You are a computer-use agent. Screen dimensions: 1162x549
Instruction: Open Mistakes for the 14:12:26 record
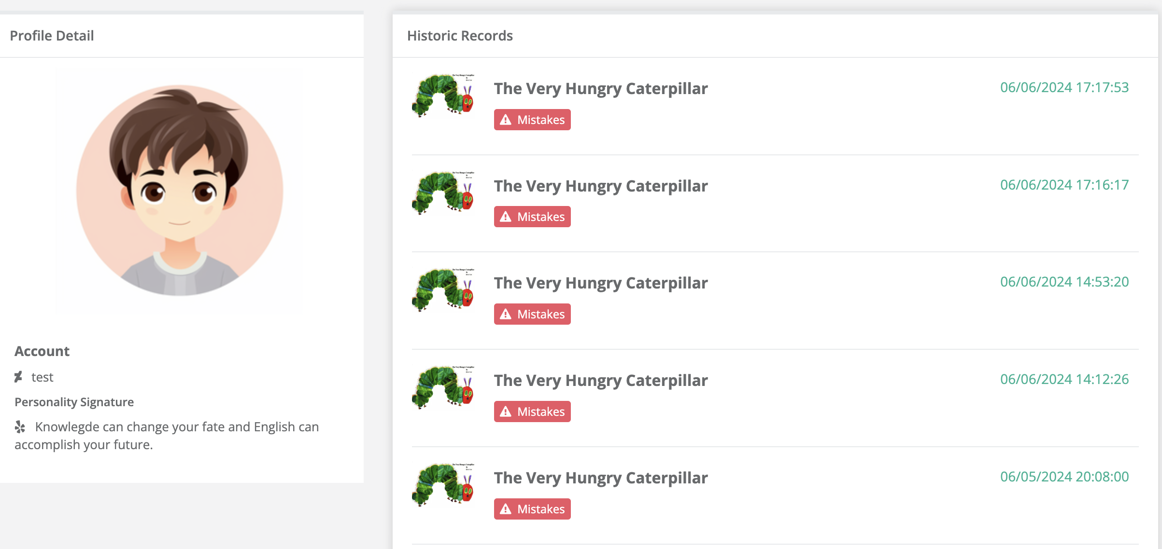(x=532, y=412)
